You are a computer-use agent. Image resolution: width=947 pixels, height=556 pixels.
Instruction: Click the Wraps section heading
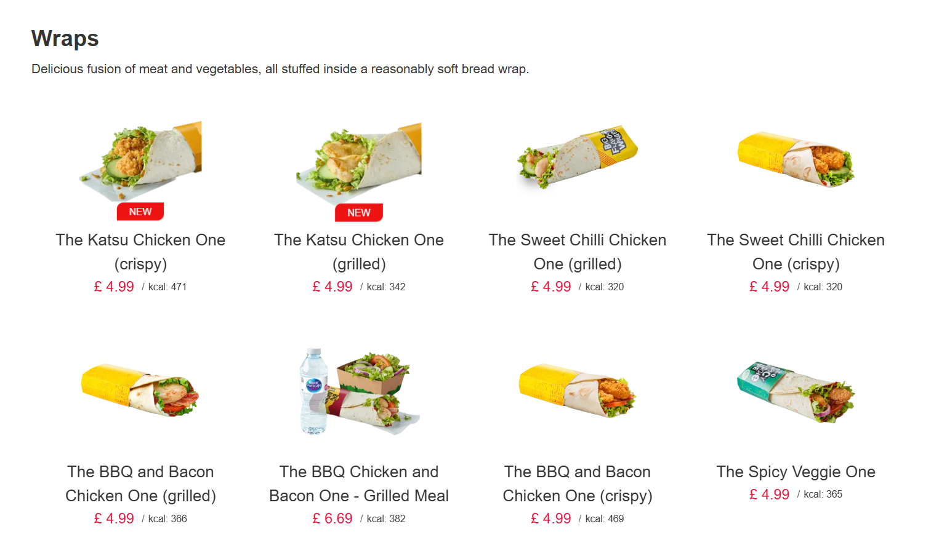[x=65, y=38]
